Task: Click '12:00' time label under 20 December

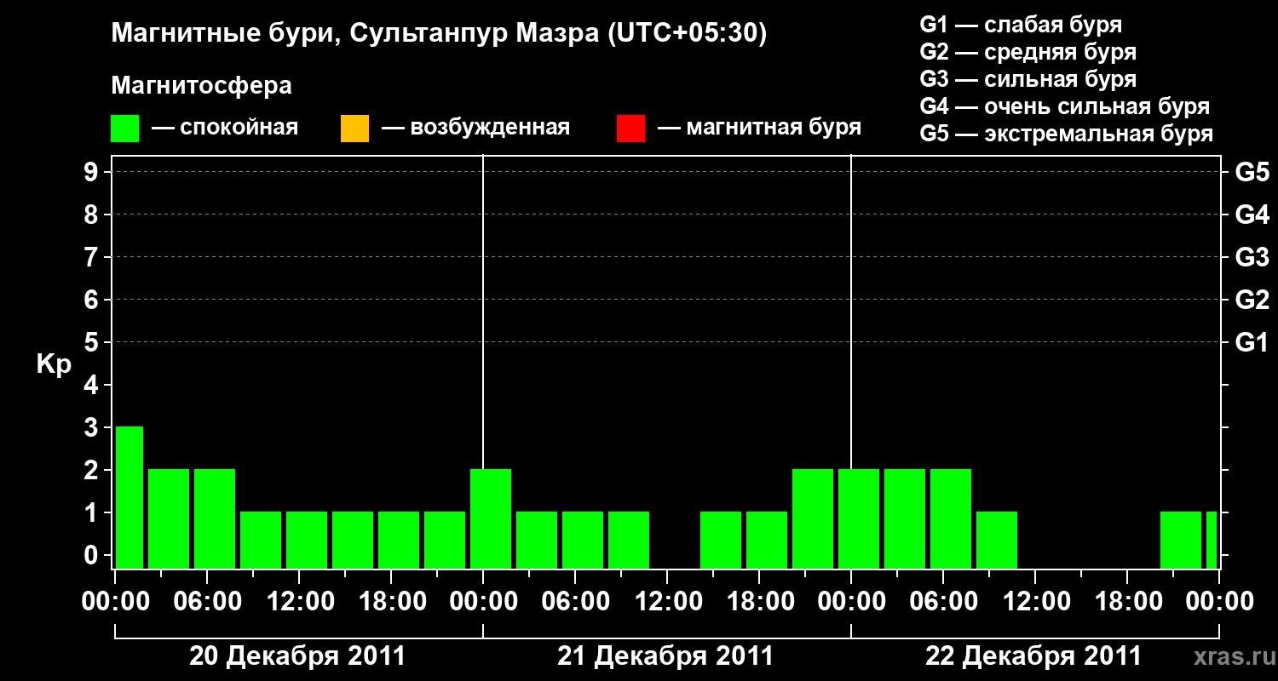Action: click(x=299, y=601)
